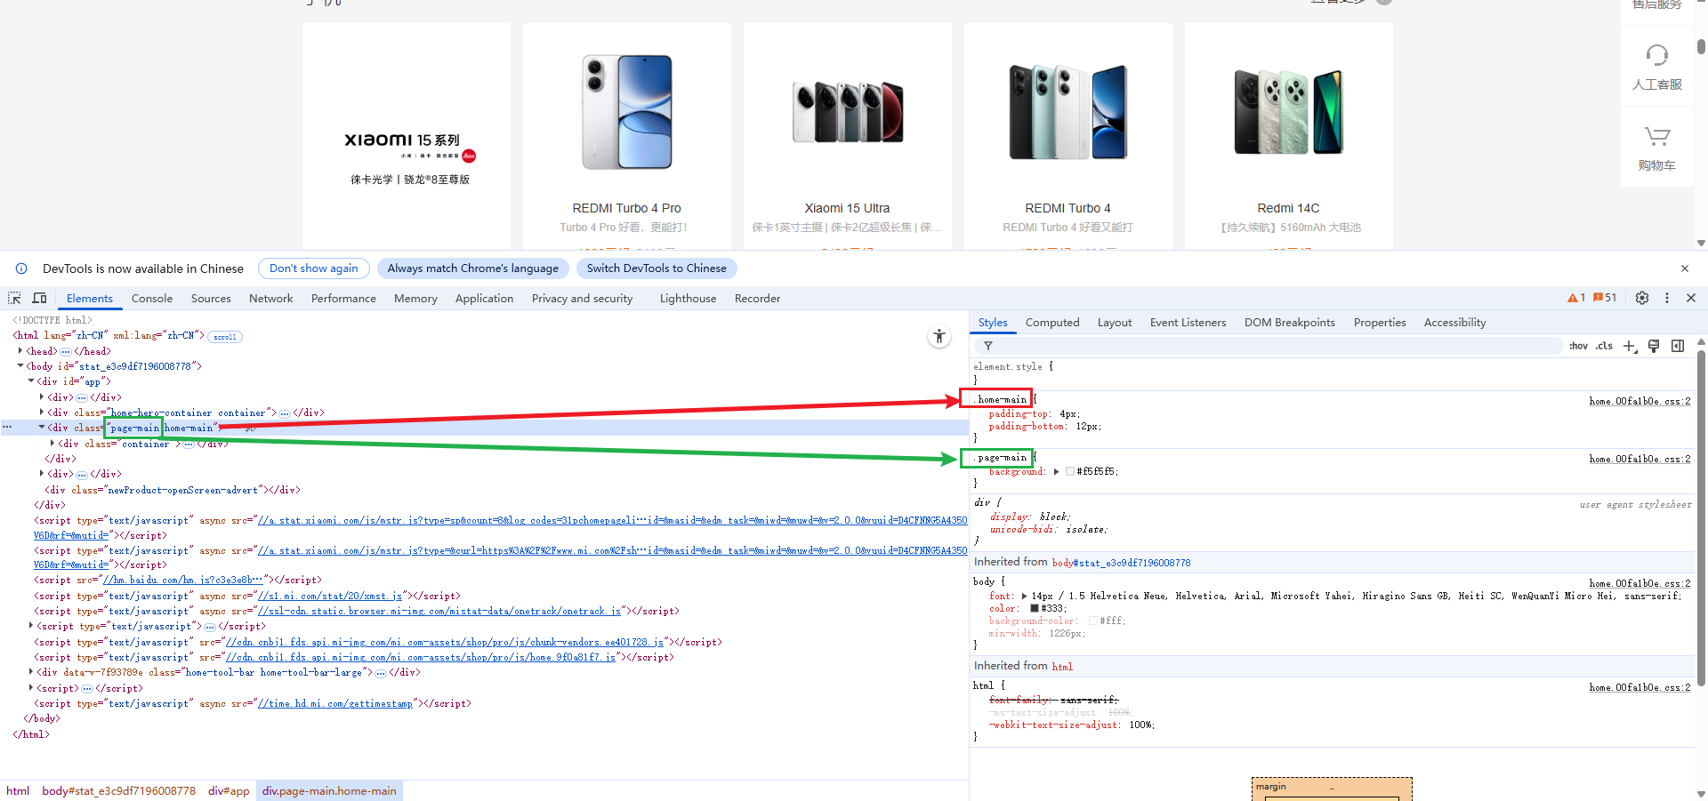Open home.00fa1b0e.css:2 link for .page-main rule
Screen dimensions: 1708x801
coord(1640,459)
